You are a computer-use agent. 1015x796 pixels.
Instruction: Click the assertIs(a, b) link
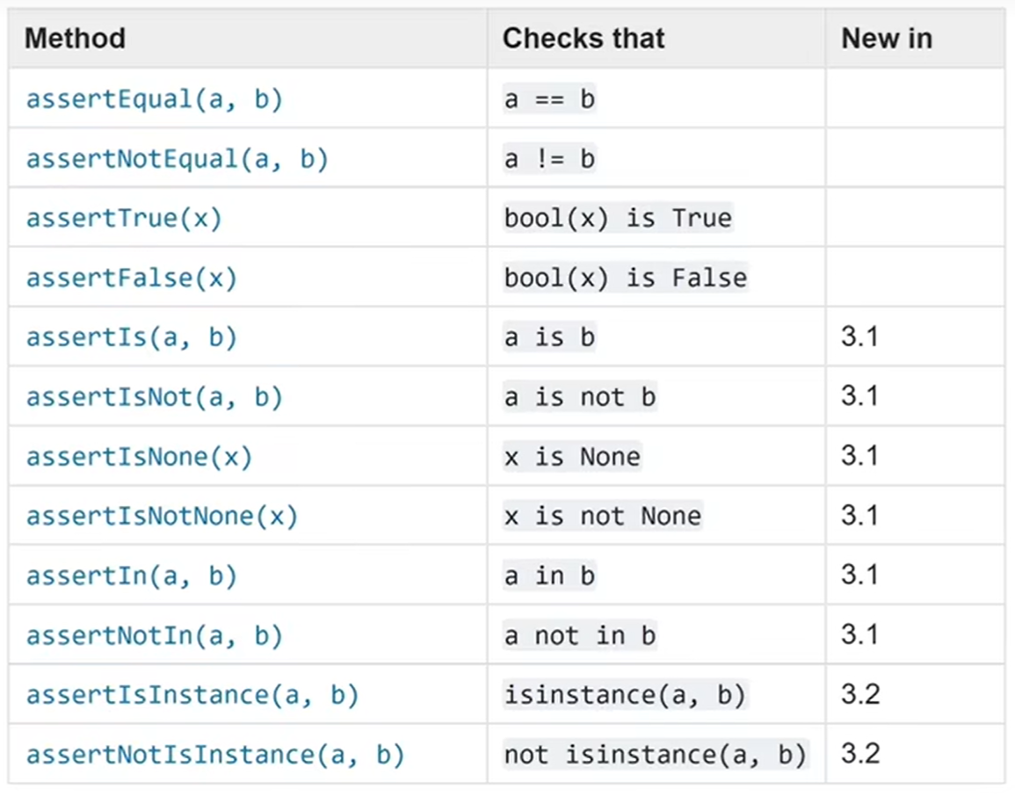132,337
